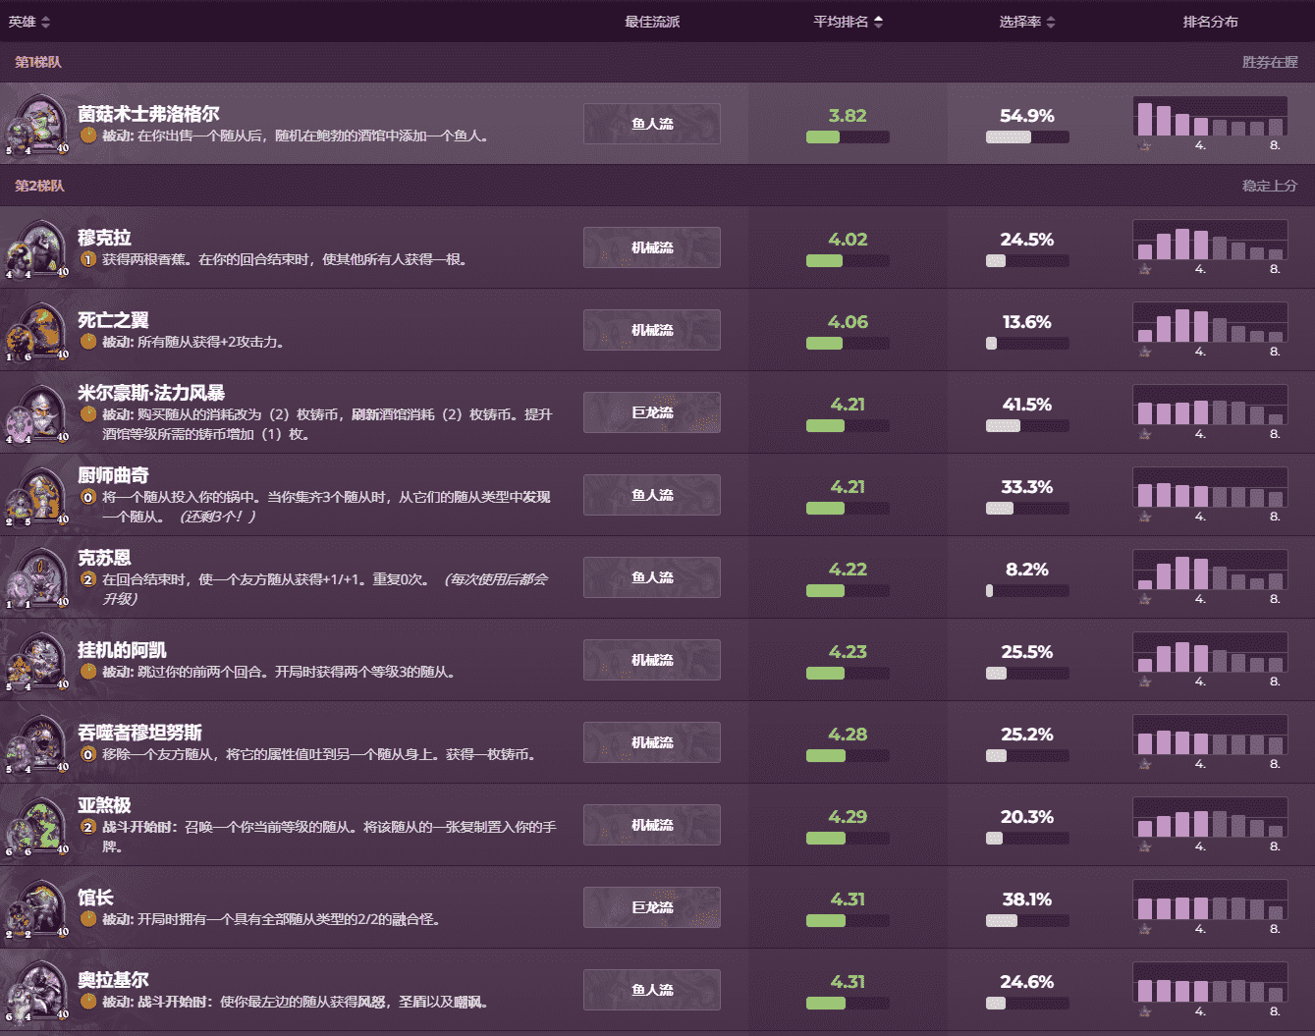Open 巨龙流 build for 馆长

pyautogui.click(x=652, y=907)
